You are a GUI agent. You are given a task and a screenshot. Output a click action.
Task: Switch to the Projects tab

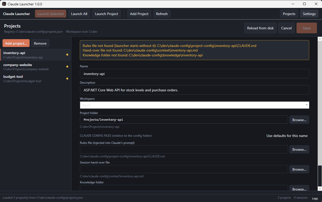[x=289, y=14]
